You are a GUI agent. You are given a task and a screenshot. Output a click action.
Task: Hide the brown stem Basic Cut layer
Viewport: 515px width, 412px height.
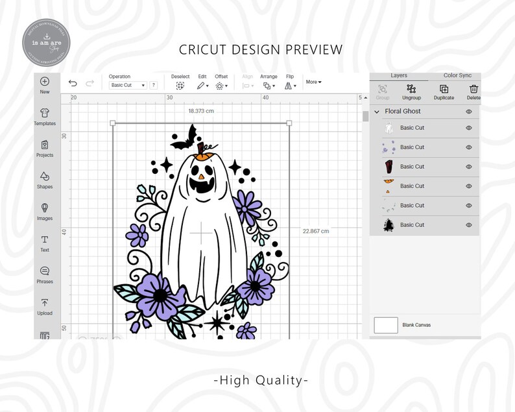469,167
